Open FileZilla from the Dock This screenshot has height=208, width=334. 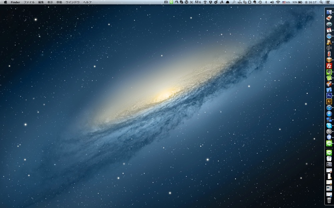point(329,66)
